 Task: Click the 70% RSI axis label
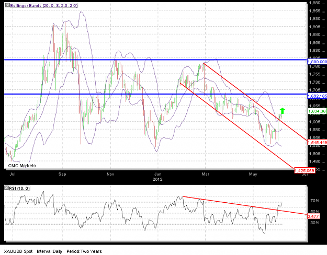314,201
